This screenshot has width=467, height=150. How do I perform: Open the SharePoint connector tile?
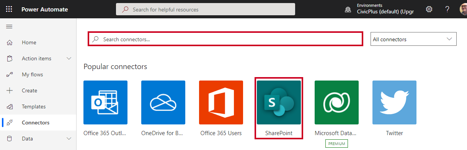pyautogui.click(x=279, y=102)
